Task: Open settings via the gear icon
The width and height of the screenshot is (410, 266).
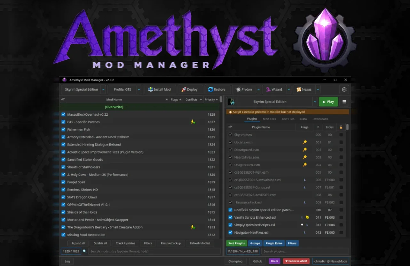Action: pyautogui.click(x=344, y=90)
